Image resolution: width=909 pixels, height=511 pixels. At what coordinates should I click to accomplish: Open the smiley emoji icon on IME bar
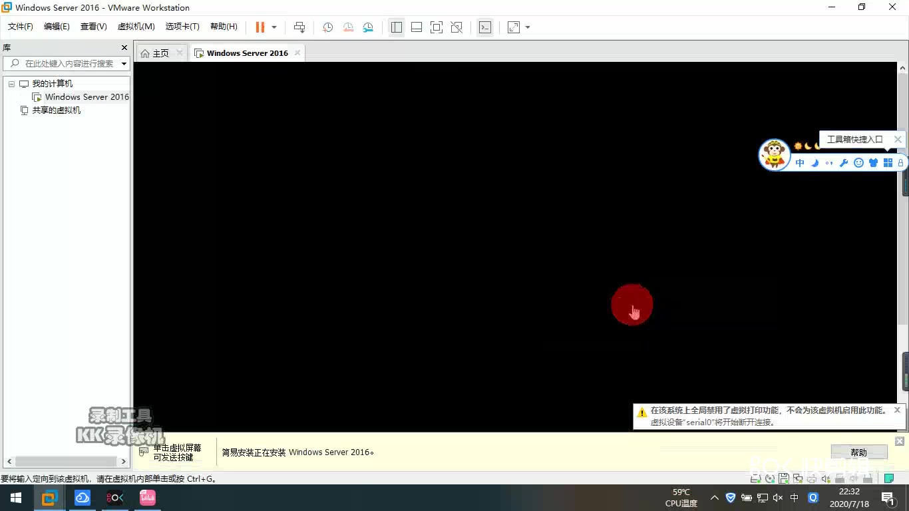858,163
